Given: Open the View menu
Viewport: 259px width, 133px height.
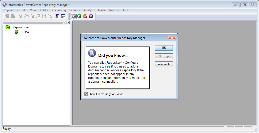Looking at the screenshot, I should click(x=33, y=10).
